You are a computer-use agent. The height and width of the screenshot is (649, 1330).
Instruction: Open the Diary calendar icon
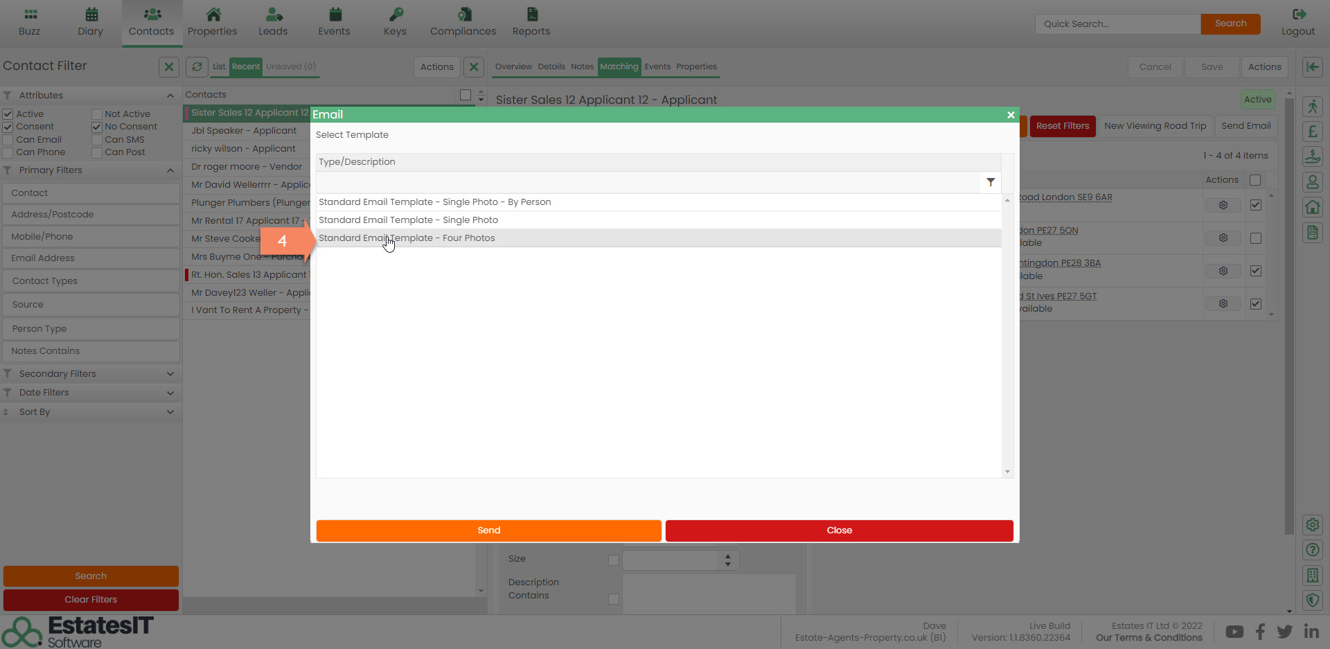coord(91,15)
